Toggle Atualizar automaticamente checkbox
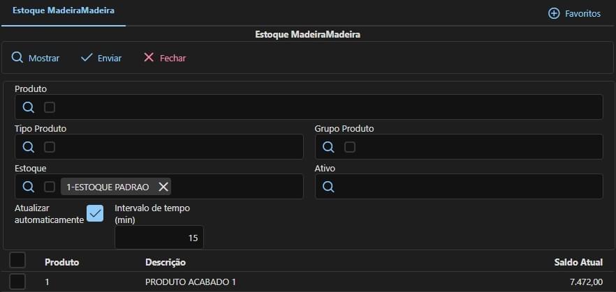 (95, 213)
